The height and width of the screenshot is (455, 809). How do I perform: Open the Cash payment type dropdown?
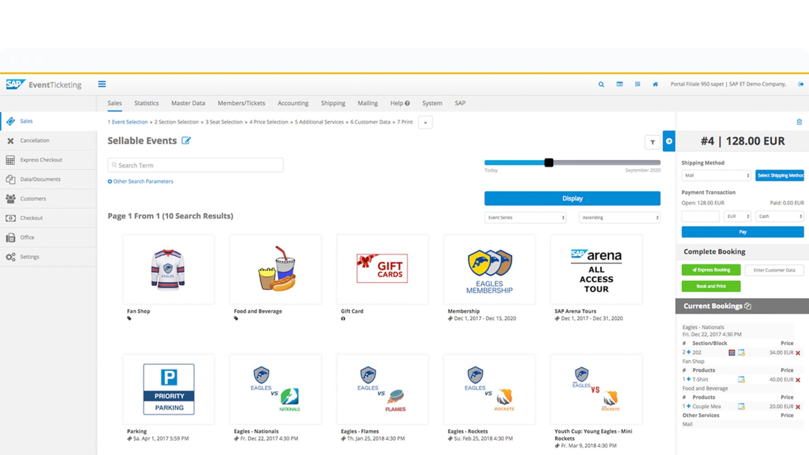tap(780, 216)
